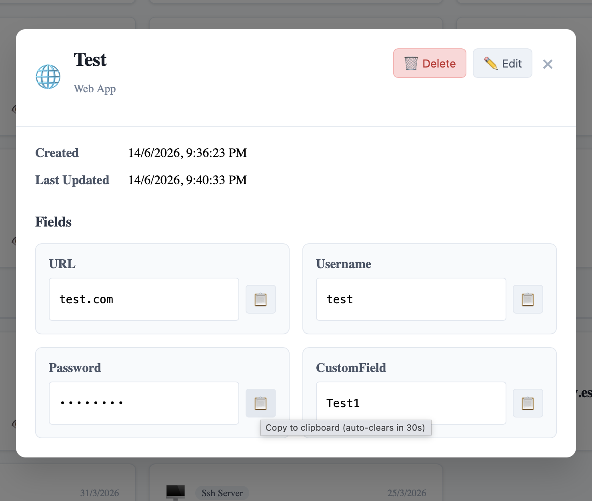Click the '25/3/2026' date in background card

407,493
